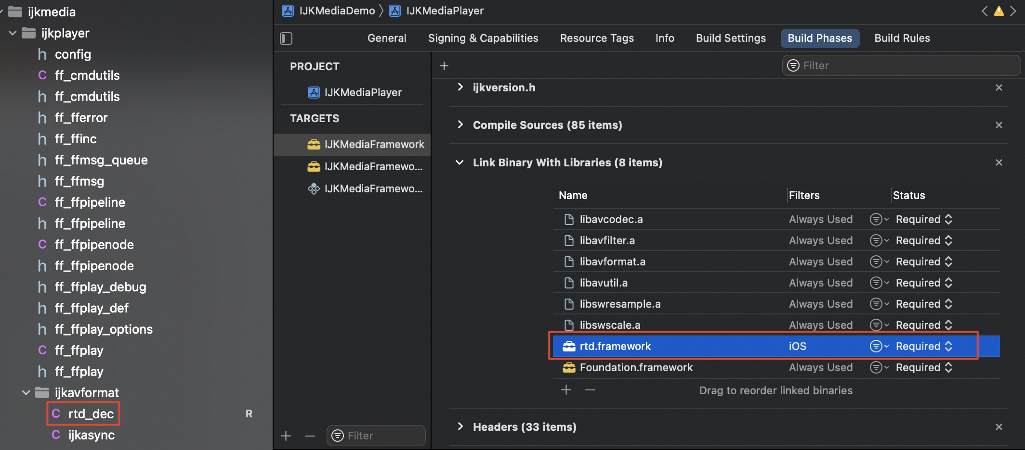The width and height of the screenshot is (1025, 450).
Task: Open ff_ffplay_debug header file
Action: point(100,287)
